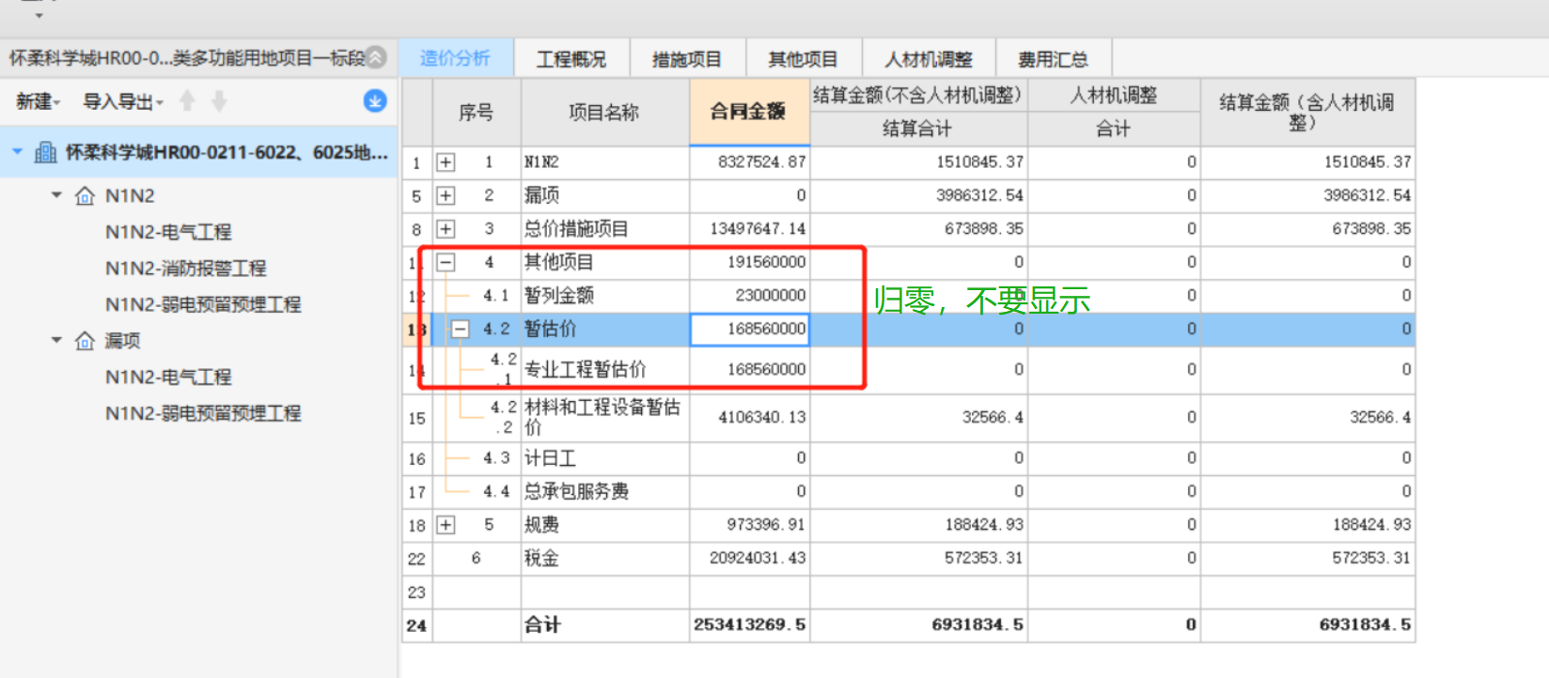Open the 导入导出 dropdown

click(123, 101)
